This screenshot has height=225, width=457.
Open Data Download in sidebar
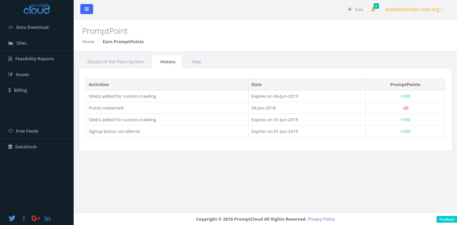coord(37,27)
